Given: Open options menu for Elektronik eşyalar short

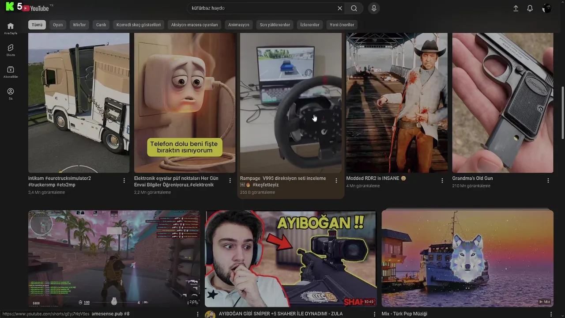Looking at the screenshot, I should point(230,181).
